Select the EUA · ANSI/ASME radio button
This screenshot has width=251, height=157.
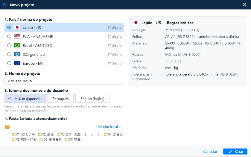[9, 36]
